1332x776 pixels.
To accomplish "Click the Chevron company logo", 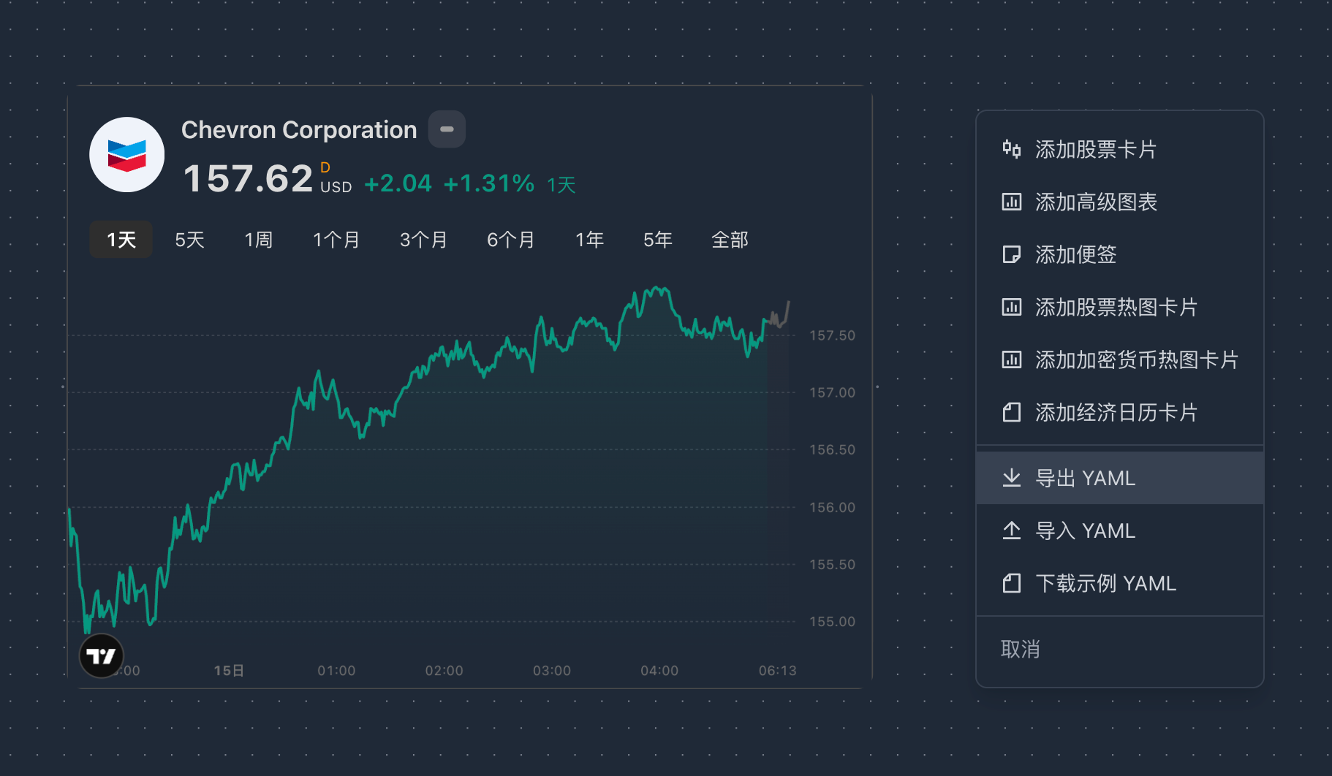I will (127, 155).
